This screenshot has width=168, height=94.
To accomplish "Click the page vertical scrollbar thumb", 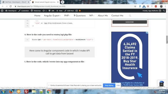I will click(x=167, y=39).
